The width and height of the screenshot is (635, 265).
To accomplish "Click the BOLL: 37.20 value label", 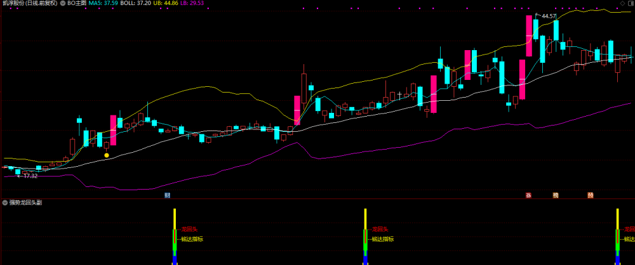I will click(x=135, y=3).
